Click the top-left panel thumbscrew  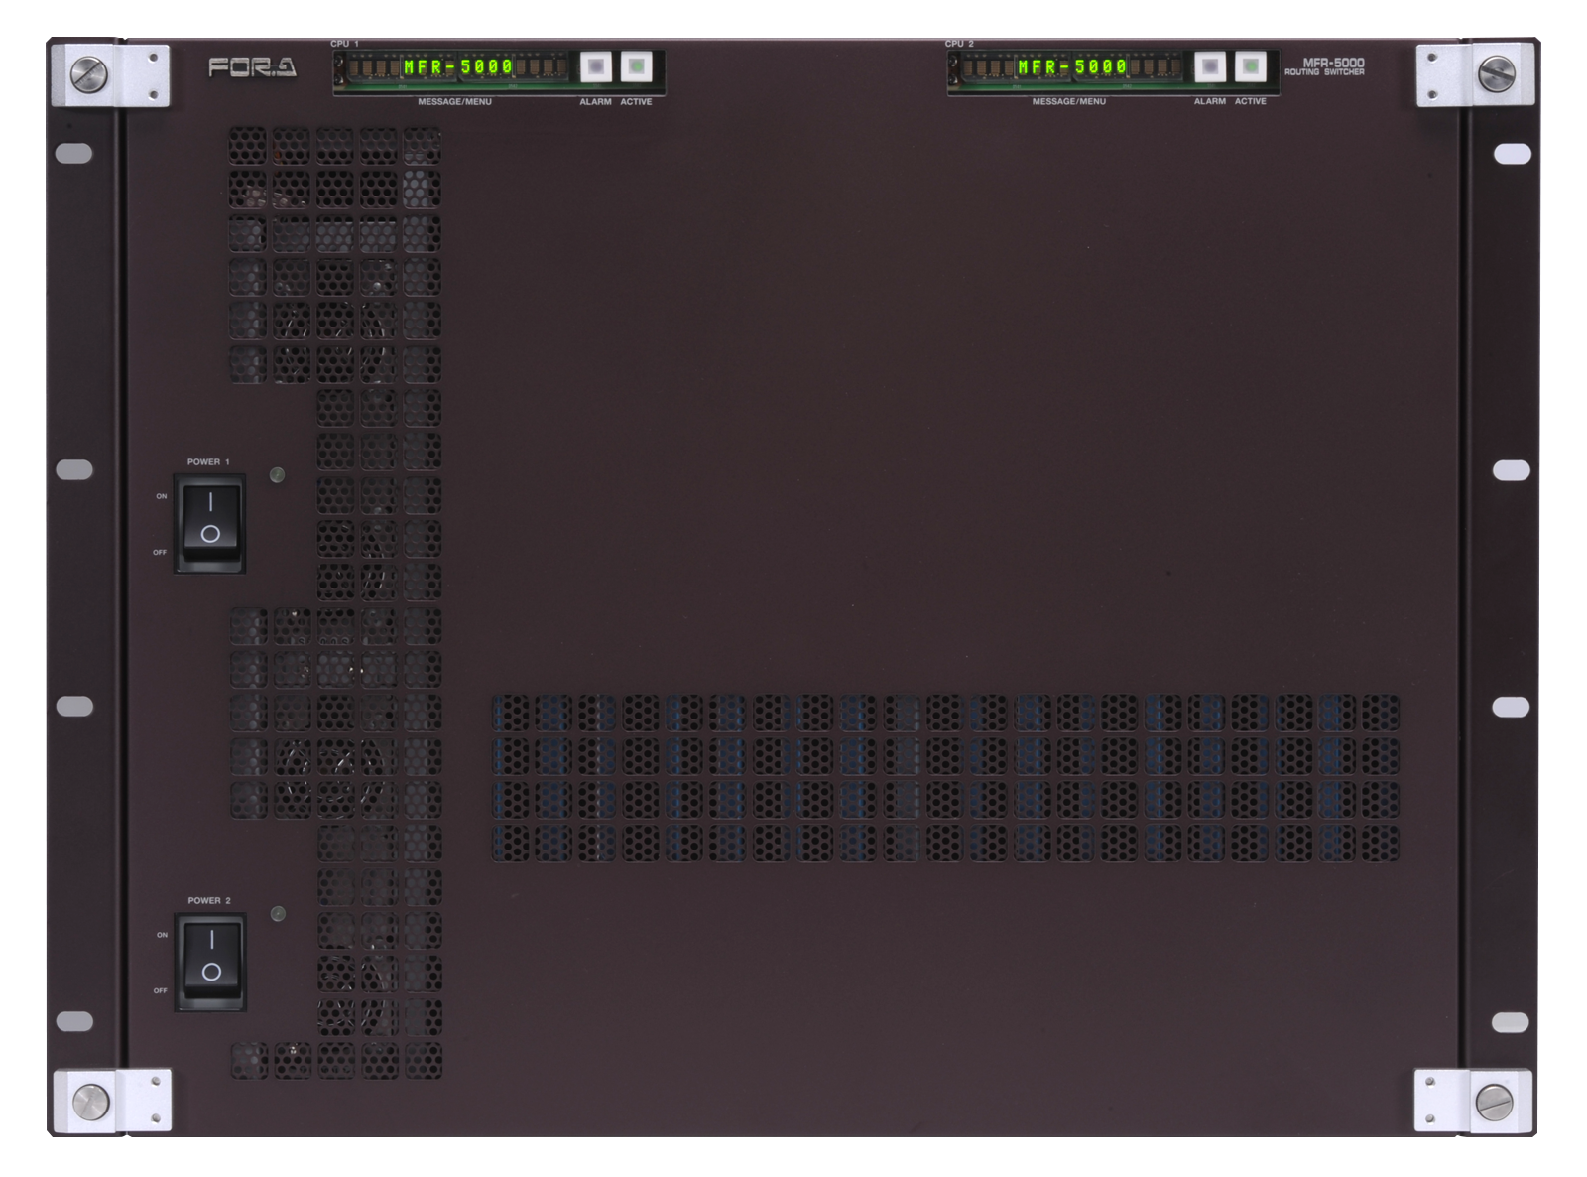(88, 73)
